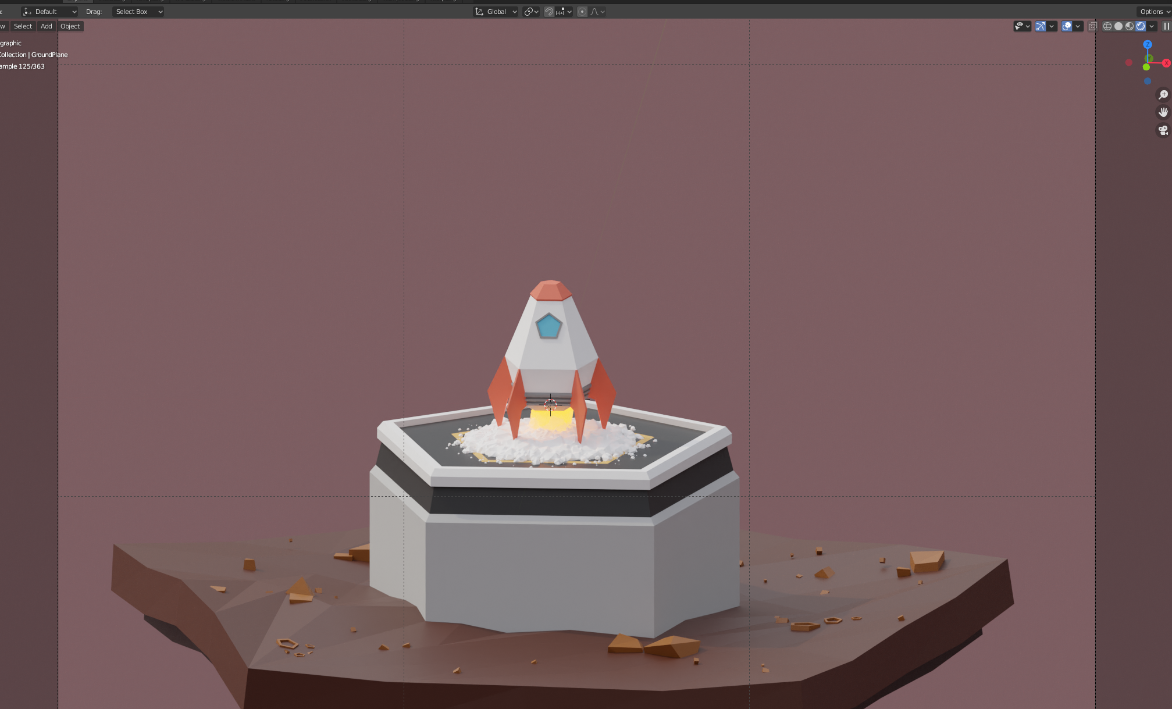Screen dimensions: 1172x709
Task: Toggle viewport gizmos visibility
Action: pyautogui.click(x=1040, y=26)
